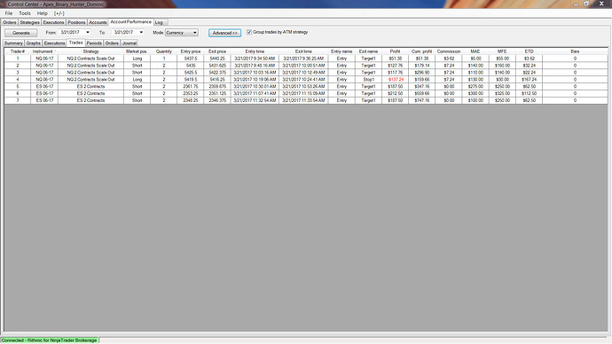The height and width of the screenshot is (344, 612).
Task: Select the Stop1 exit name cell
Action: coord(368,80)
